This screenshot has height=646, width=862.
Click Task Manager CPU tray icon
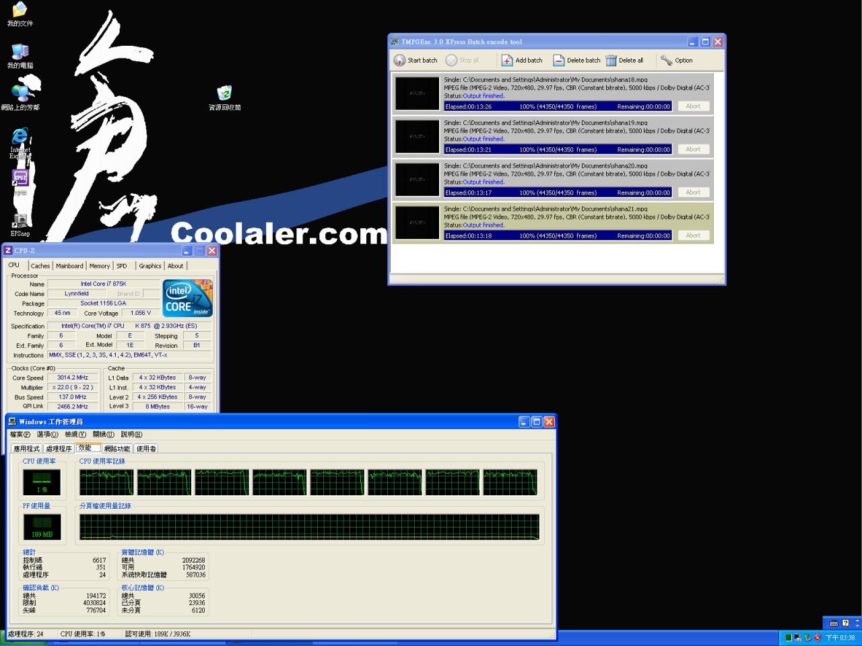coord(789,638)
